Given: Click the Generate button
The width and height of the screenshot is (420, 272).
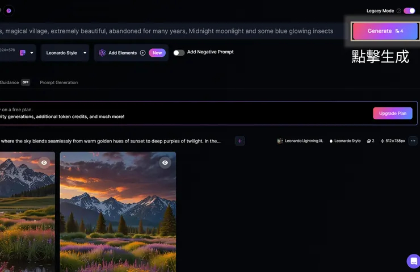Looking at the screenshot, I should tap(385, 31).
